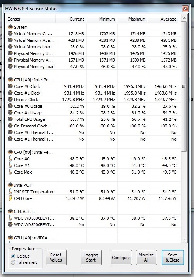The width and height of the screenshot is (194, 277).
Task: Select the Celsius radio button
Action: pyautogui.click(x=13, y=256)
